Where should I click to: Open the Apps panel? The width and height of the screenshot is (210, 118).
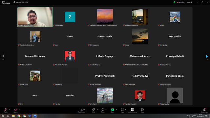click(122, 110)
